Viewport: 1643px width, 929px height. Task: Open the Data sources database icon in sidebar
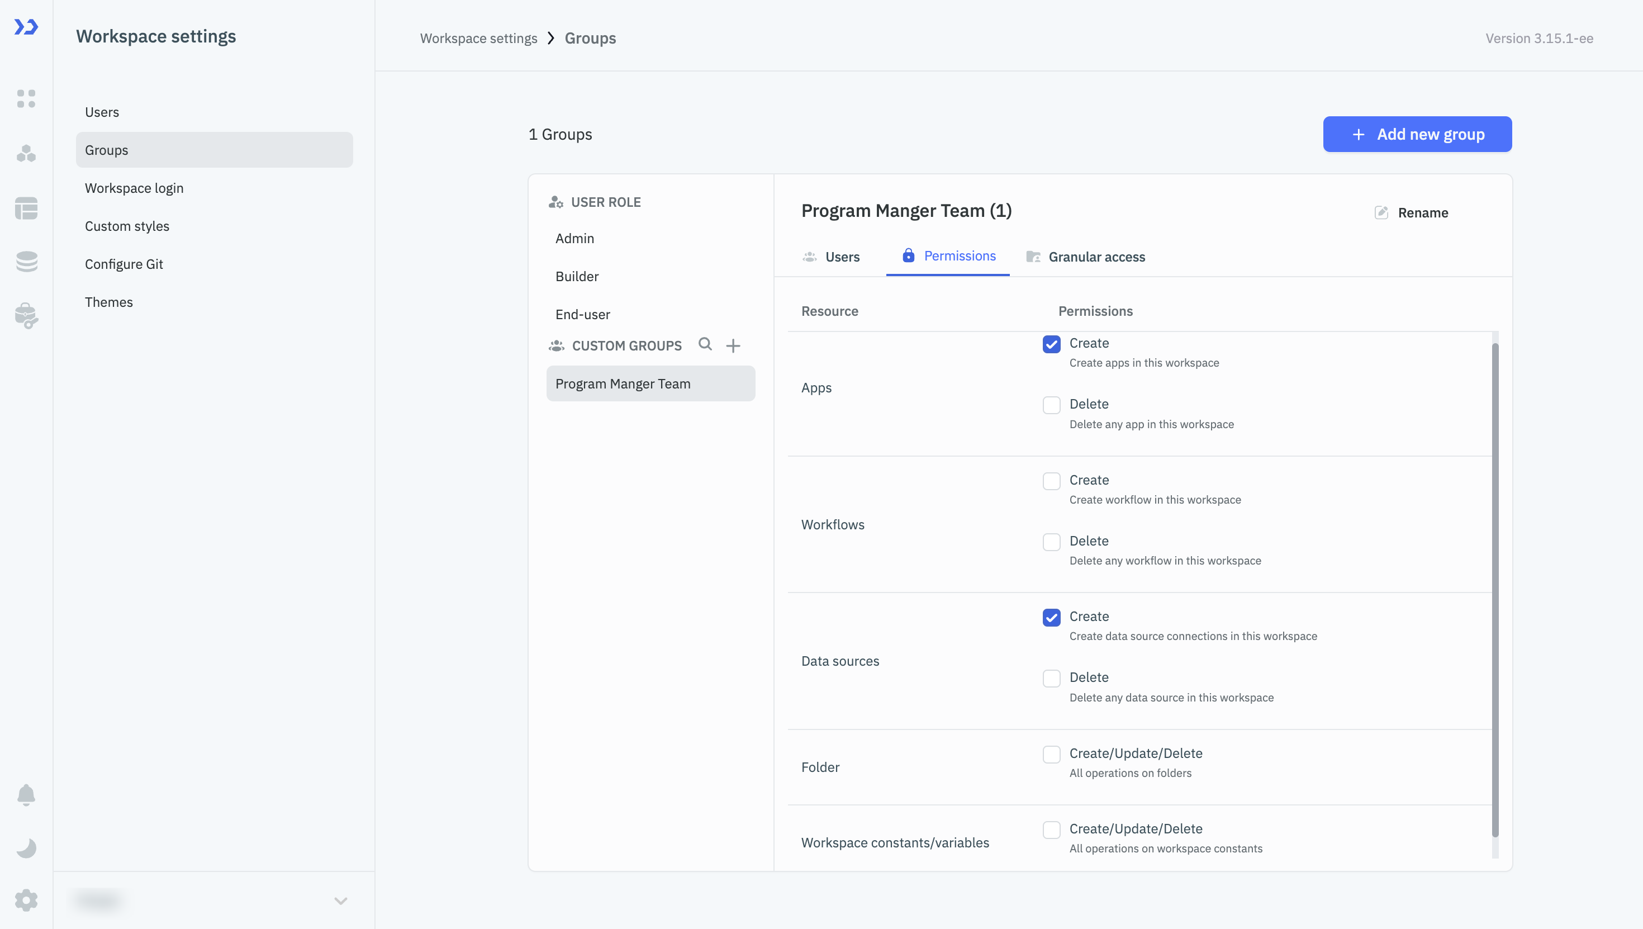pos(26,262)
